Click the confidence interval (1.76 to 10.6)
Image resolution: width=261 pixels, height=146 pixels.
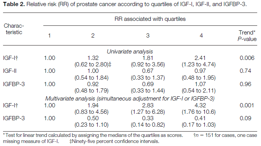pos(199,112)
